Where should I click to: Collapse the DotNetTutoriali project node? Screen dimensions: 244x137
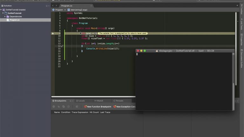click(x=3, y=13)
